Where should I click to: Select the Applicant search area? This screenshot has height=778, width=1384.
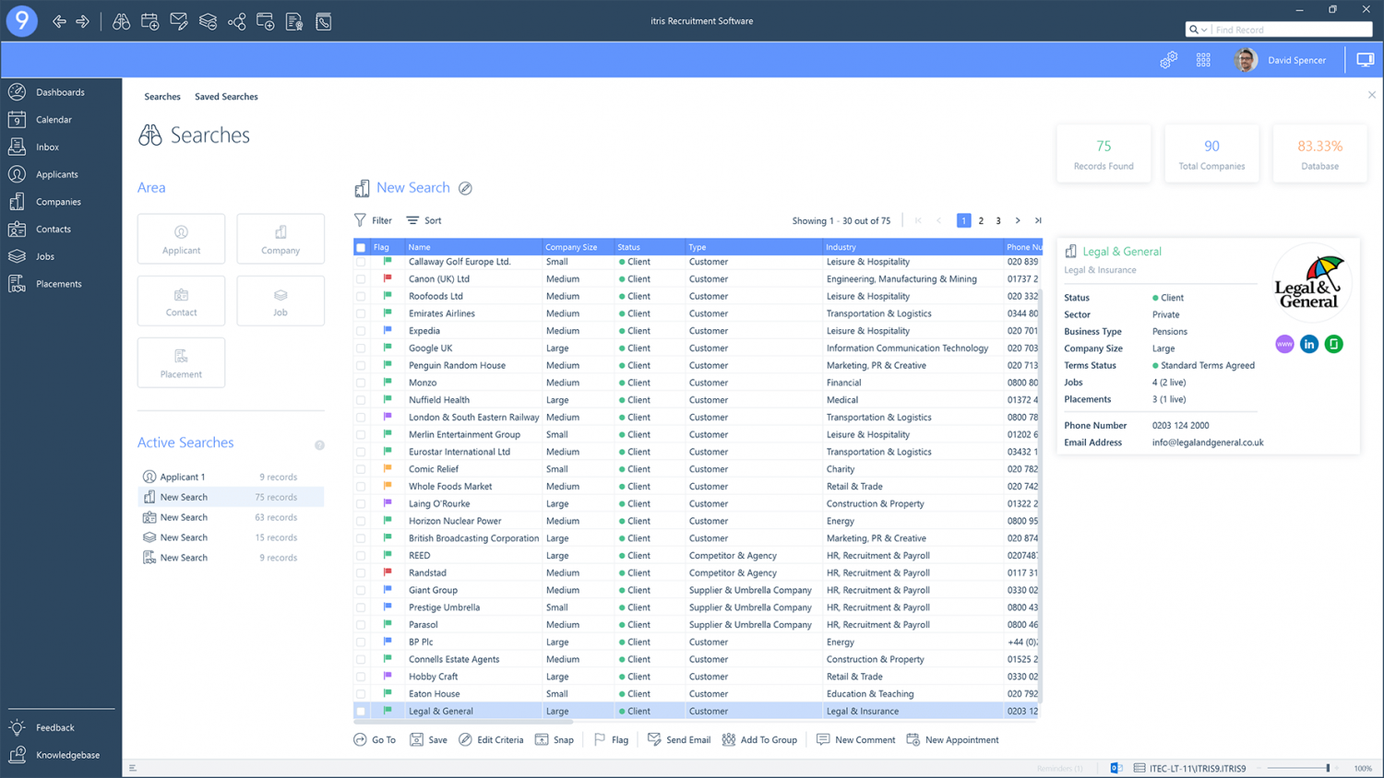(x=181, y=239)
